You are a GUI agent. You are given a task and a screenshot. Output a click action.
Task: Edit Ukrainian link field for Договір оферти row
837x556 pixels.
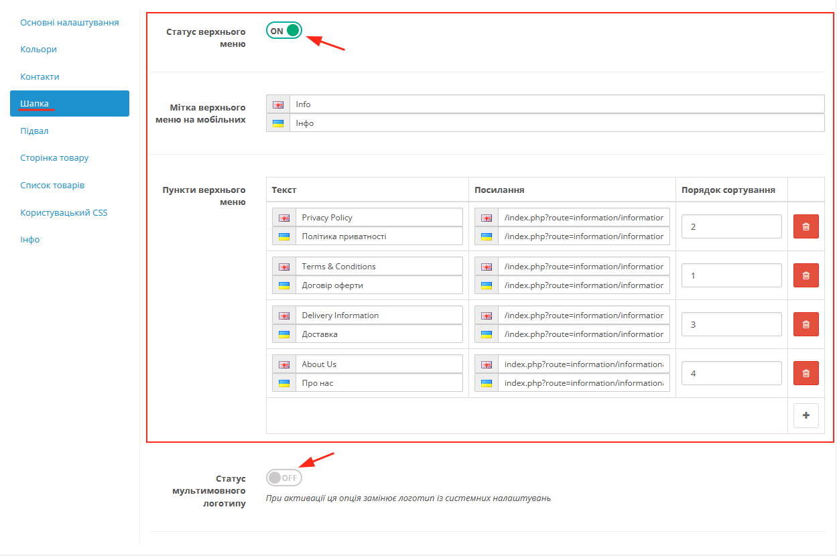[x=584, y=285]
